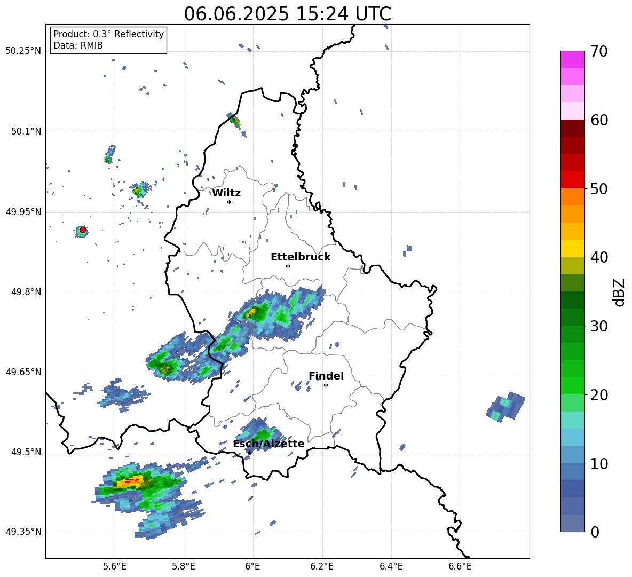Click the 50.1°N latitude label
Image resolution: width=632 pixels, height=577 pixels.
point(26,131)
